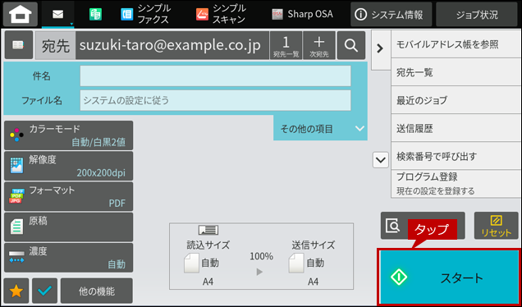The width and height of the screenshot is (522, 307).
Task: Tap the original orientation icon above 読込サイズ
Action: coord(208,230)
